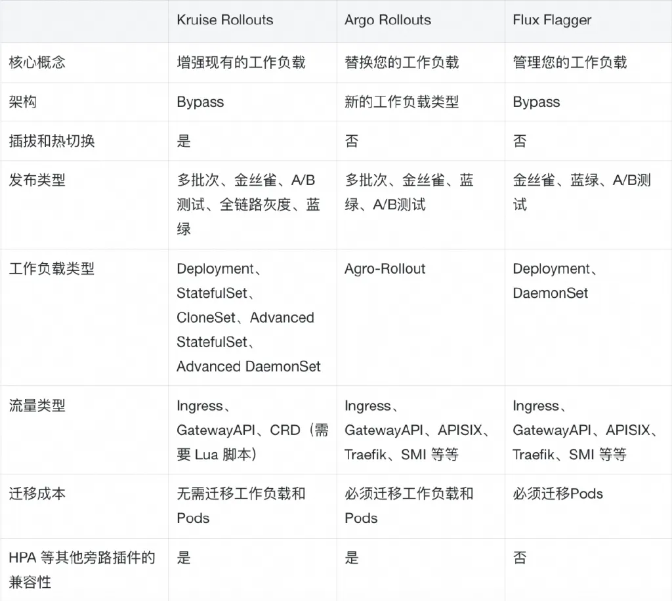Screen dimensions: 672x601
Task: Select the "迁移成本" row label
Action: (37, 493)
